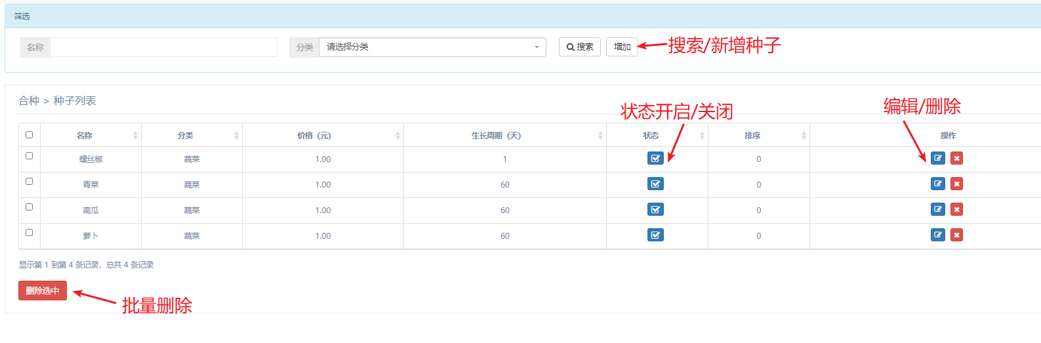Tick the select-all checkbox in table header

[29, 134]
